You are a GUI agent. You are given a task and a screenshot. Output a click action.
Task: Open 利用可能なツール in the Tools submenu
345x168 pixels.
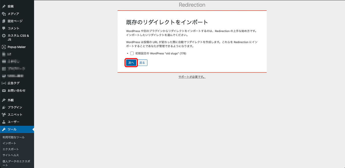pos(14,137)
